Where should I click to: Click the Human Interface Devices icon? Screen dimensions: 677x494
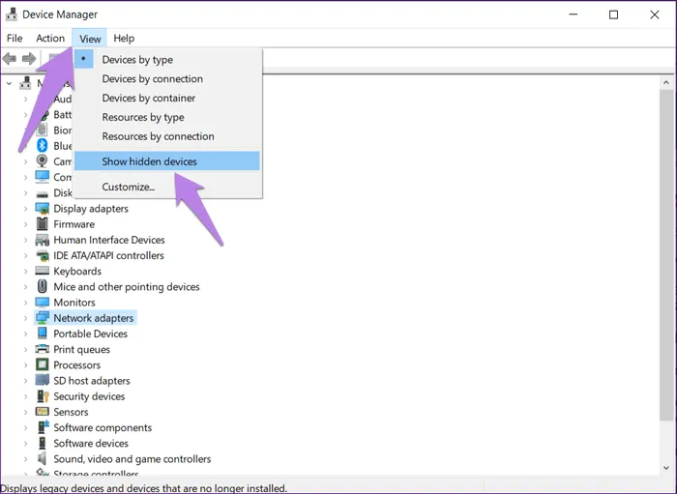[x=43, y=240]
